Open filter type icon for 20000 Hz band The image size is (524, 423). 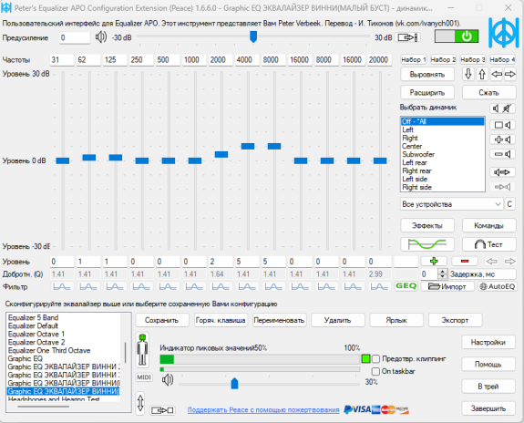tap(379, 286)
